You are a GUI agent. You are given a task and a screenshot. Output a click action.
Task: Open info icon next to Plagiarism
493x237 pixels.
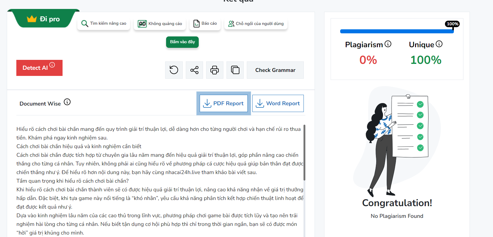coord(388,44)
